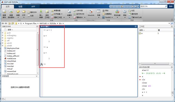The height and width of the screenshot is (102, 175).
Task: Click New Variable (新建变量)
Action: [56, 11]
